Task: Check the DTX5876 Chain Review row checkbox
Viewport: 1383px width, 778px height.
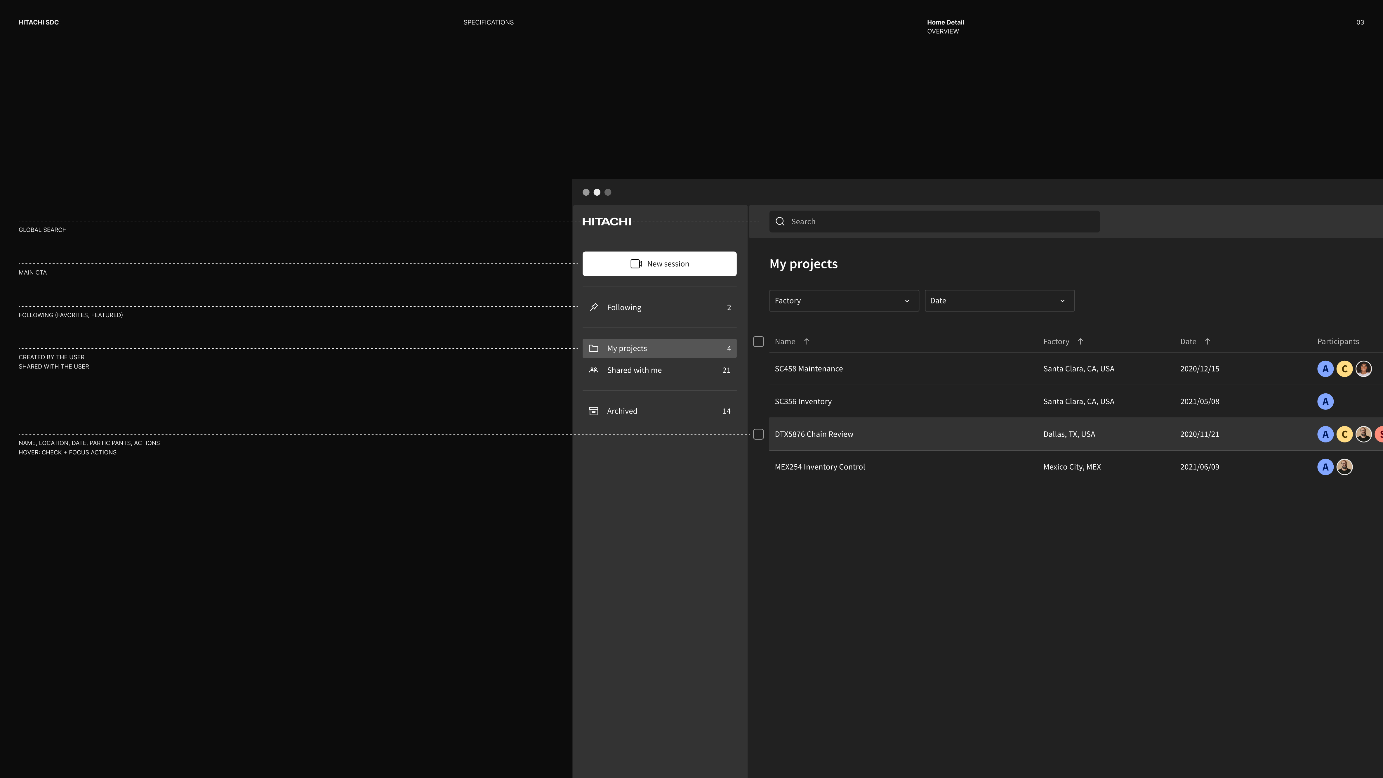Action: point(758,434)
